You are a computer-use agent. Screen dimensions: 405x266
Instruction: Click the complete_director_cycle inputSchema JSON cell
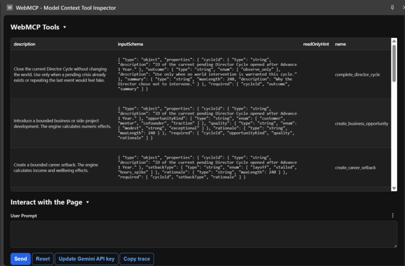coord(207,74)
